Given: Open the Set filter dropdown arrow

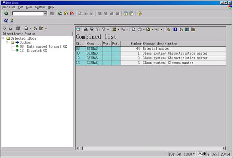Looking at the screenshot, I should pyautogui.click(x=108, y=30).
